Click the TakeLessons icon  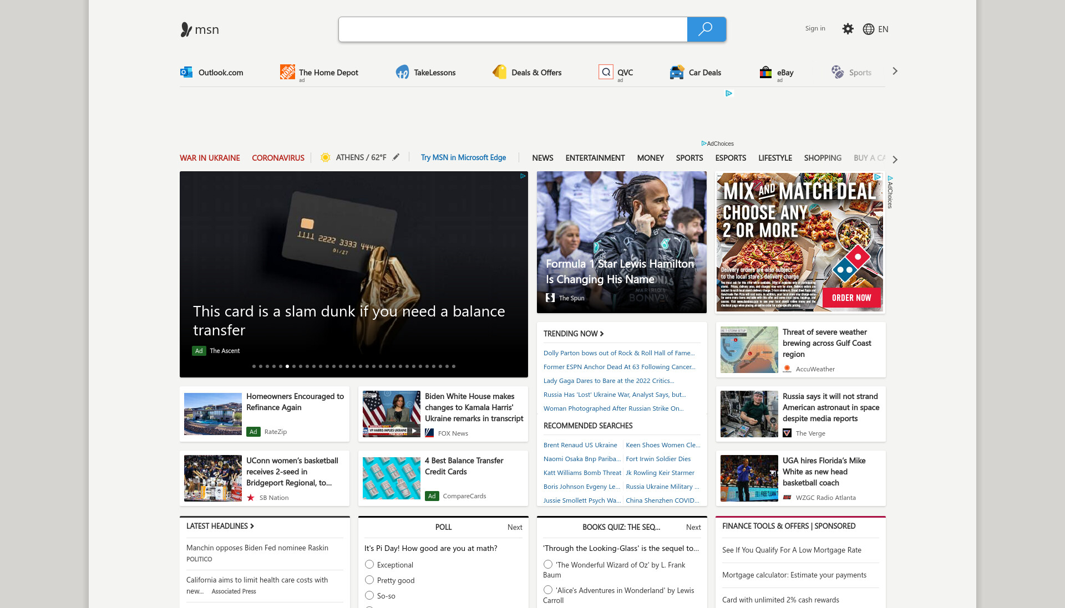click(x=402, y=72)
